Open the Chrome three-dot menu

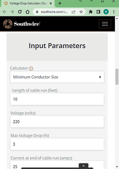(114, 12)
